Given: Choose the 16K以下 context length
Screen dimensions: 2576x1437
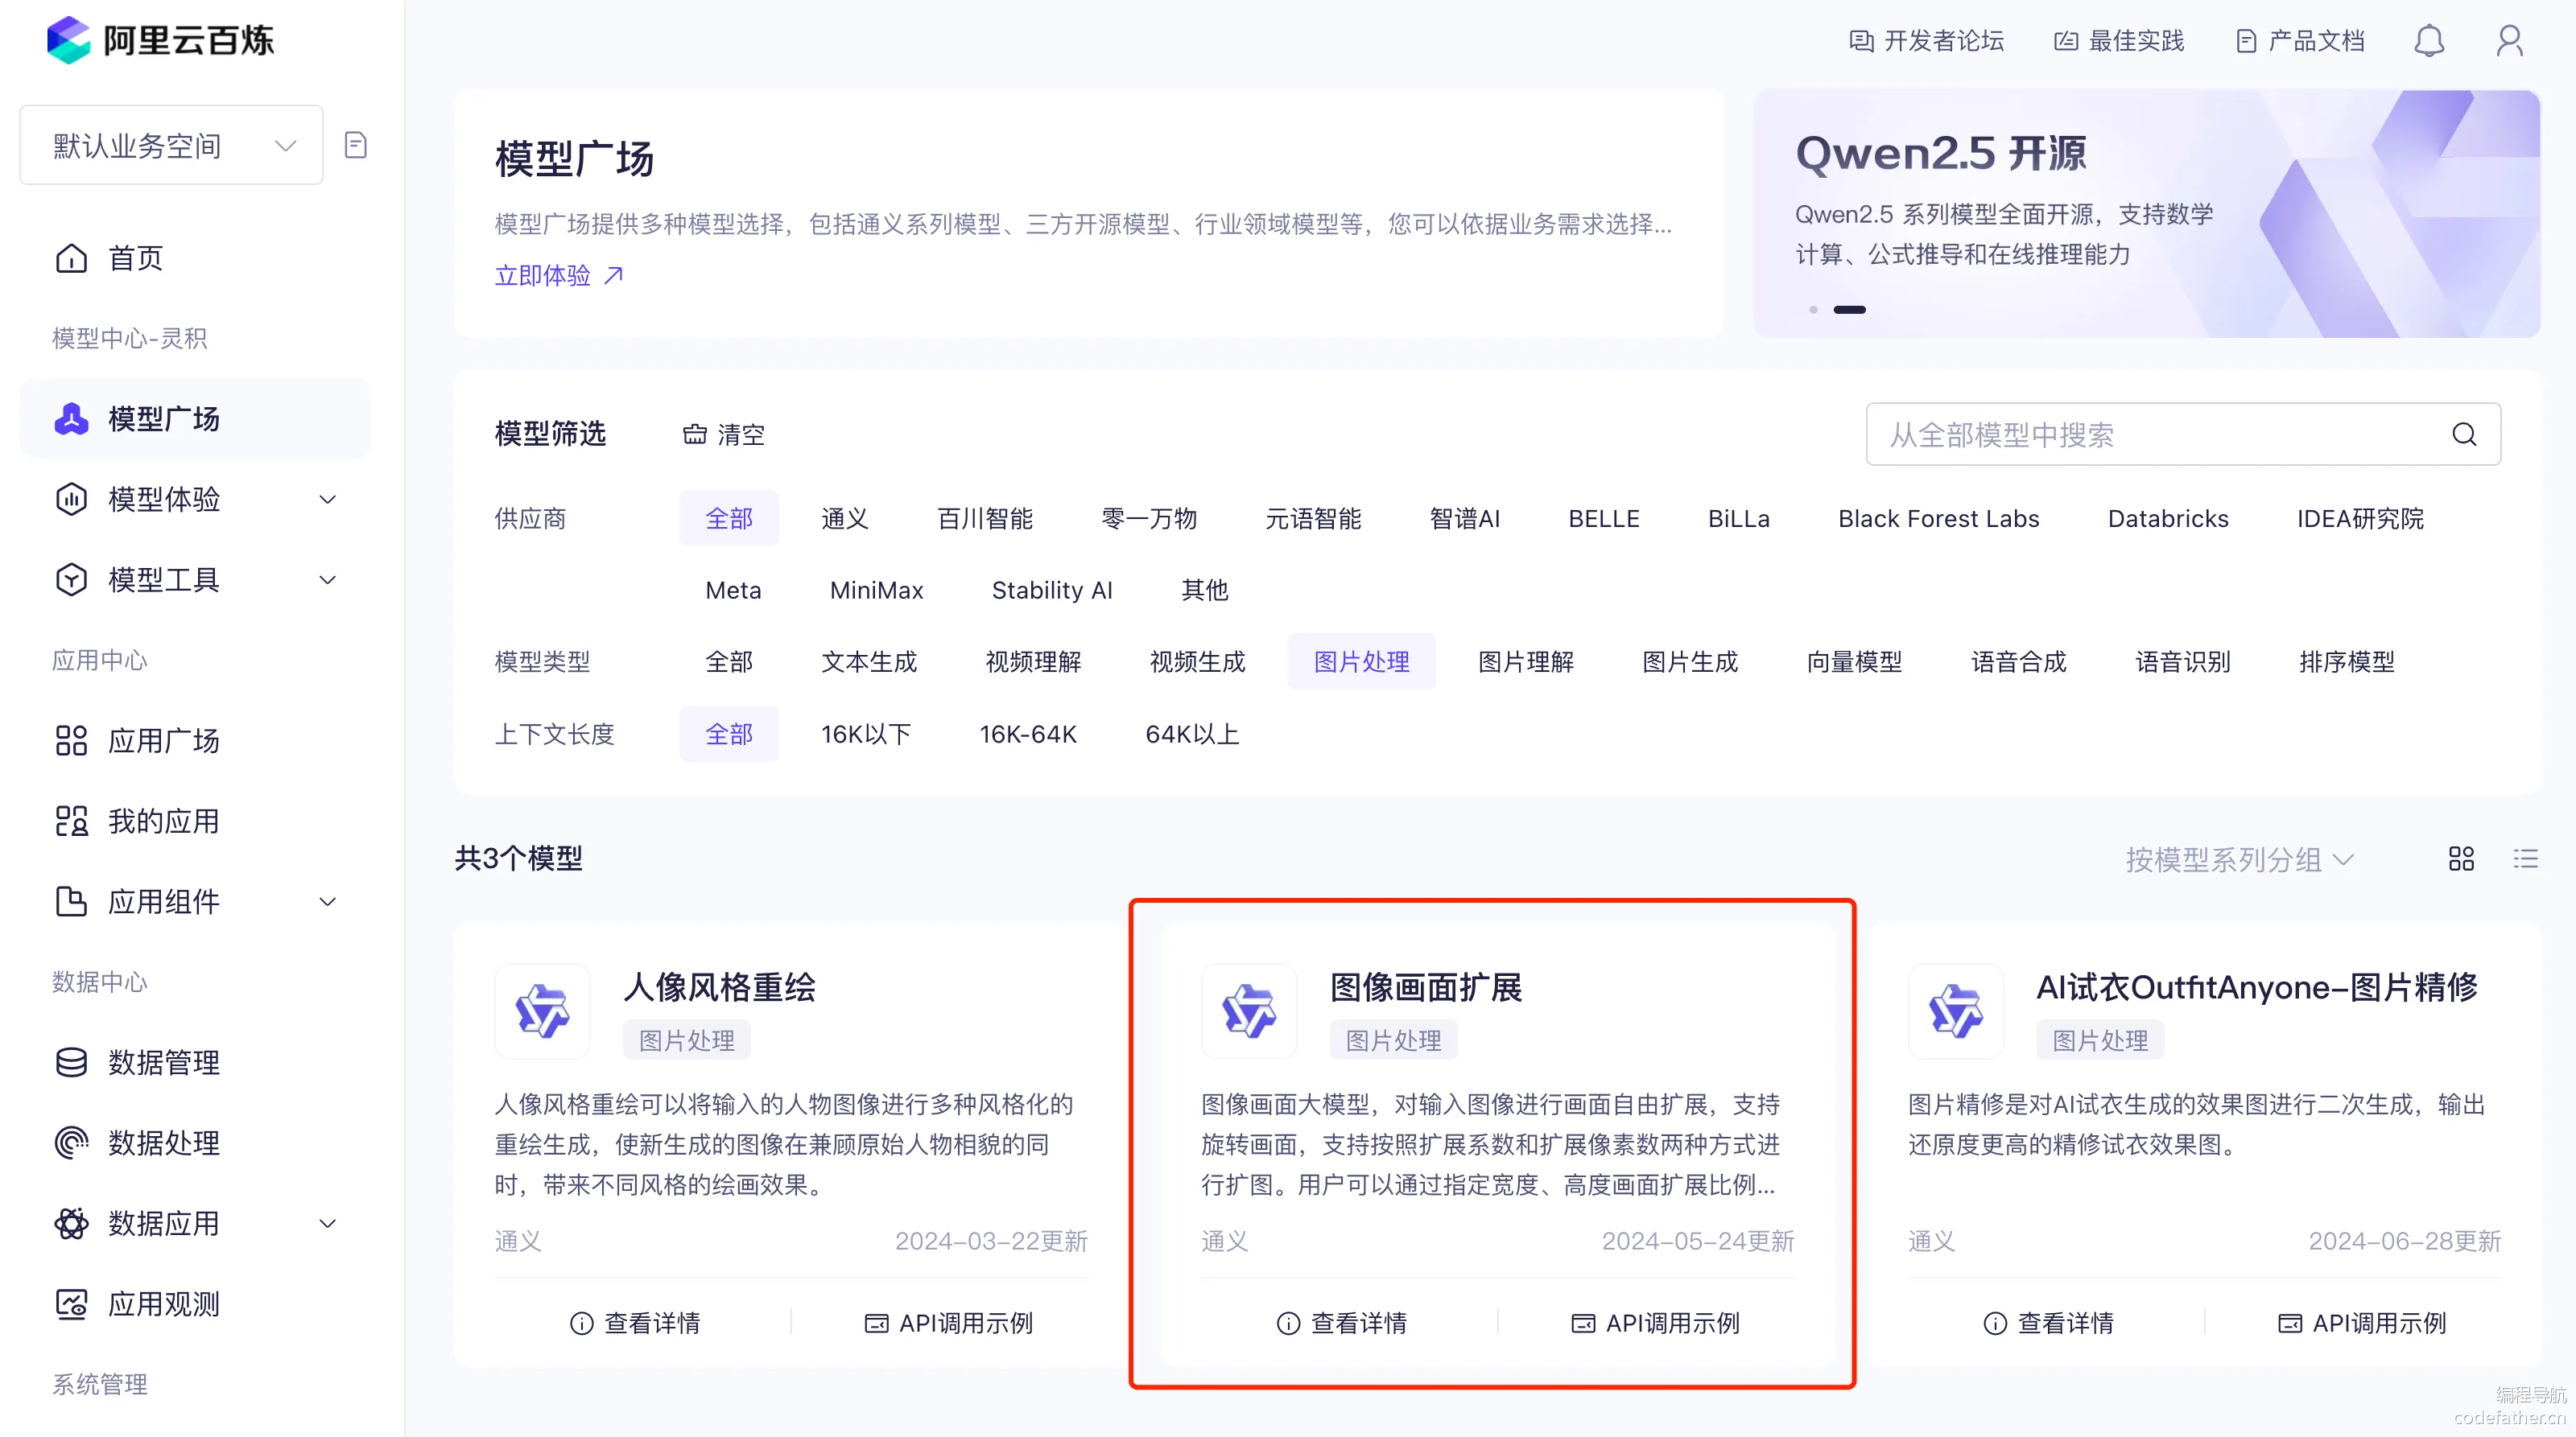Looking at the screenshot, I should tap(866, 735).
